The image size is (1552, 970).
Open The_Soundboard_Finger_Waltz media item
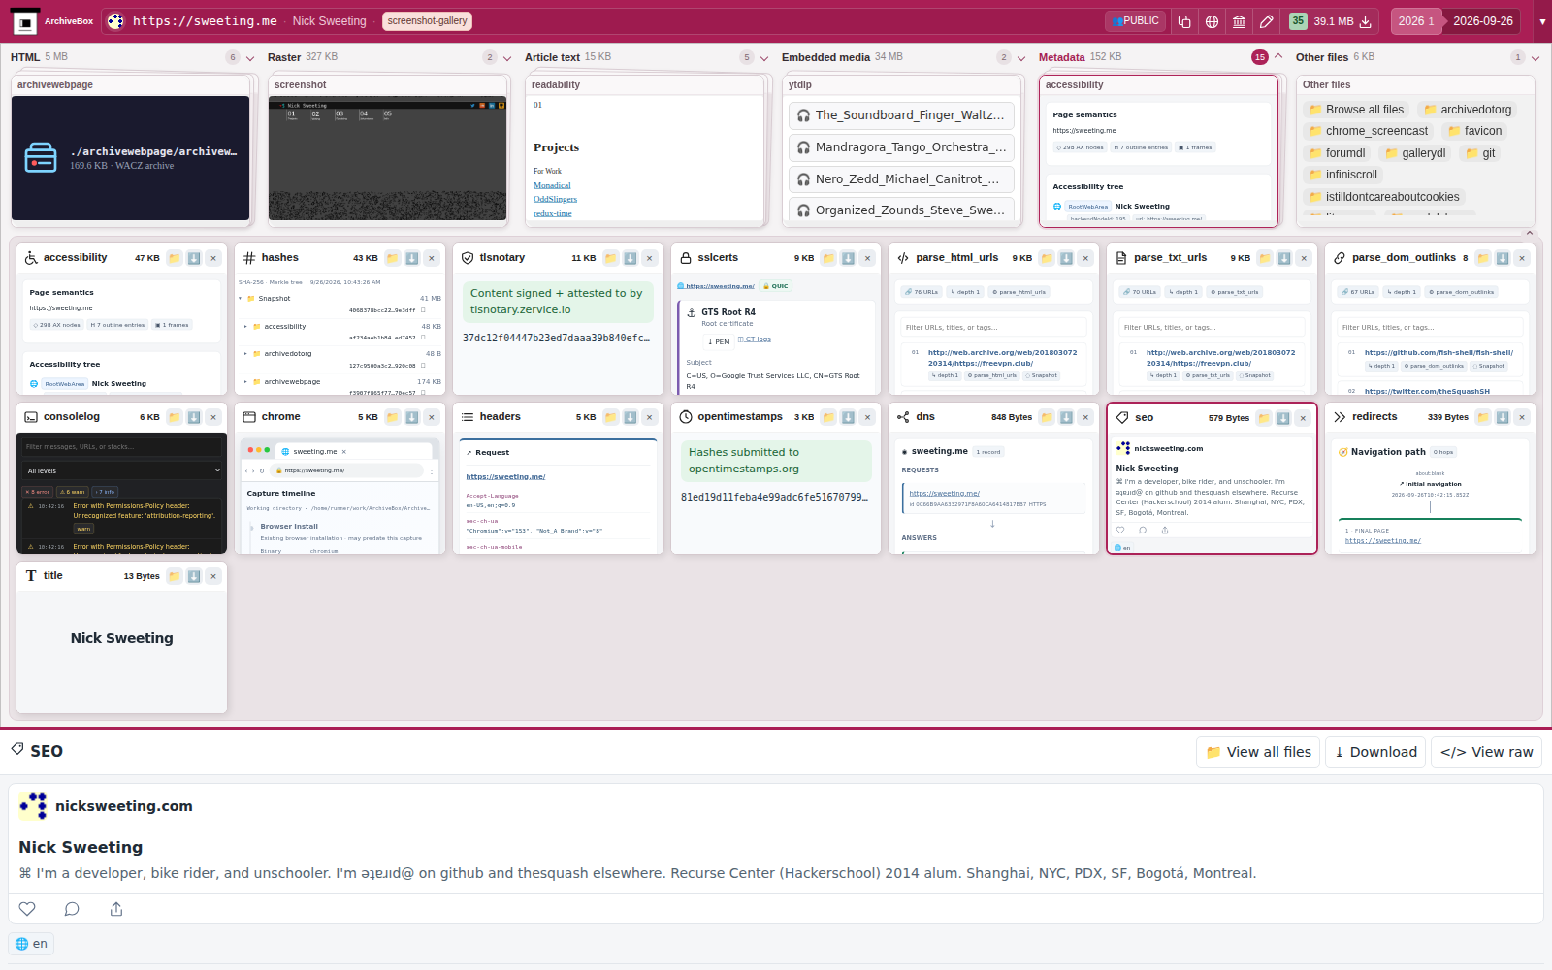point(901,115)
